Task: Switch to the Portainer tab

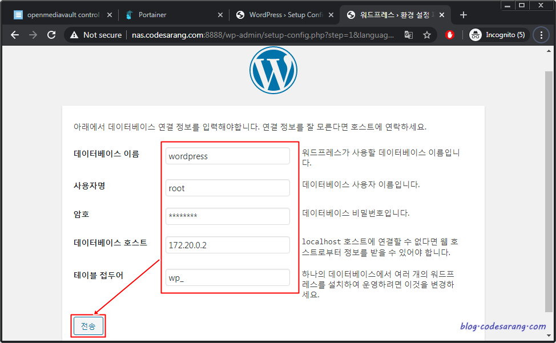Action: [x=174, y=15]
